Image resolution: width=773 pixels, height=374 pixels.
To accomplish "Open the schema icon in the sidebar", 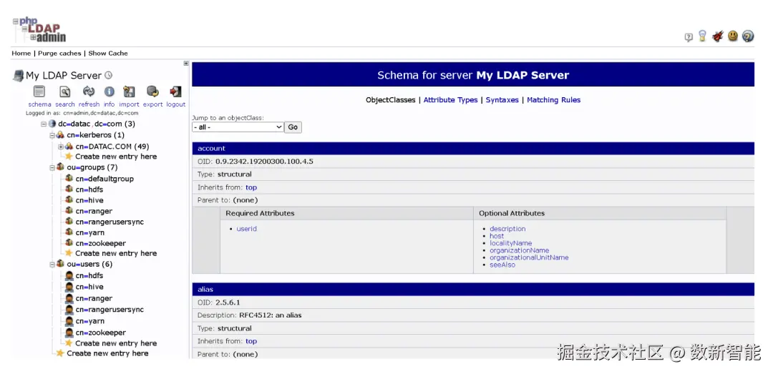I will pyautogui.click(x=39, y=92).
